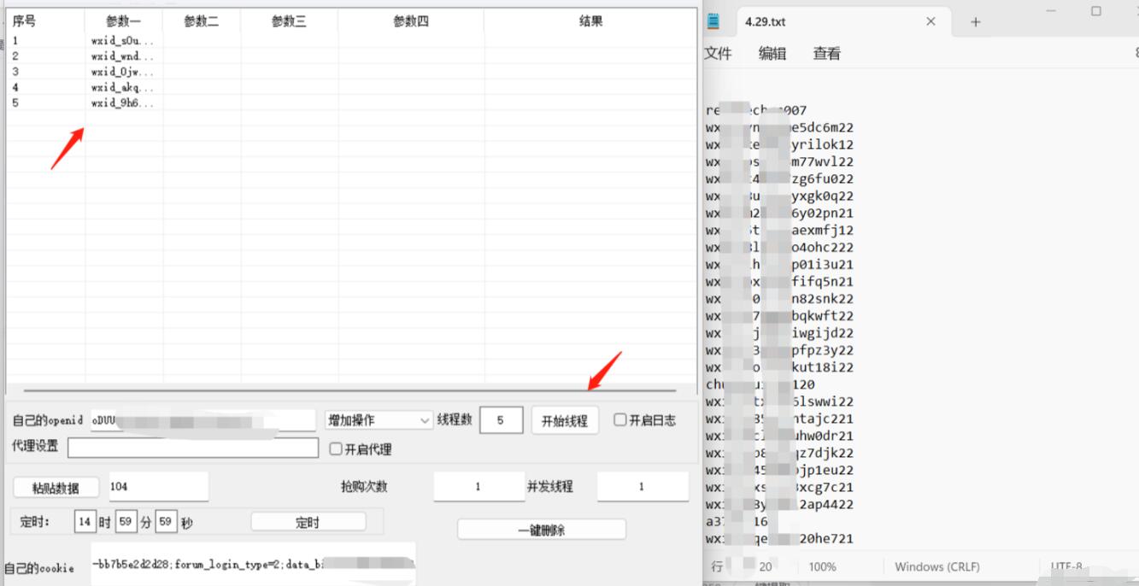Screen dimensions: 1139x586
Task: Click the 代理设置 input field
Action: (192, 448)
